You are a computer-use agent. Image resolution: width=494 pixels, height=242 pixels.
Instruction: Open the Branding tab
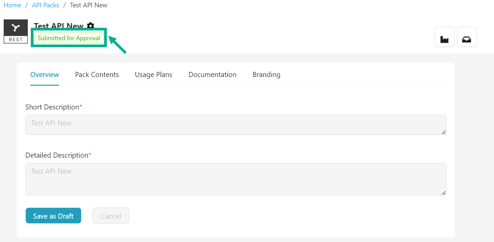(x=266, y=75)
